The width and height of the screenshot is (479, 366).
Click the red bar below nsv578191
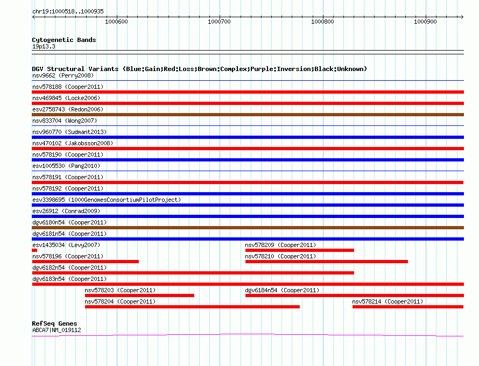(248, 182)
